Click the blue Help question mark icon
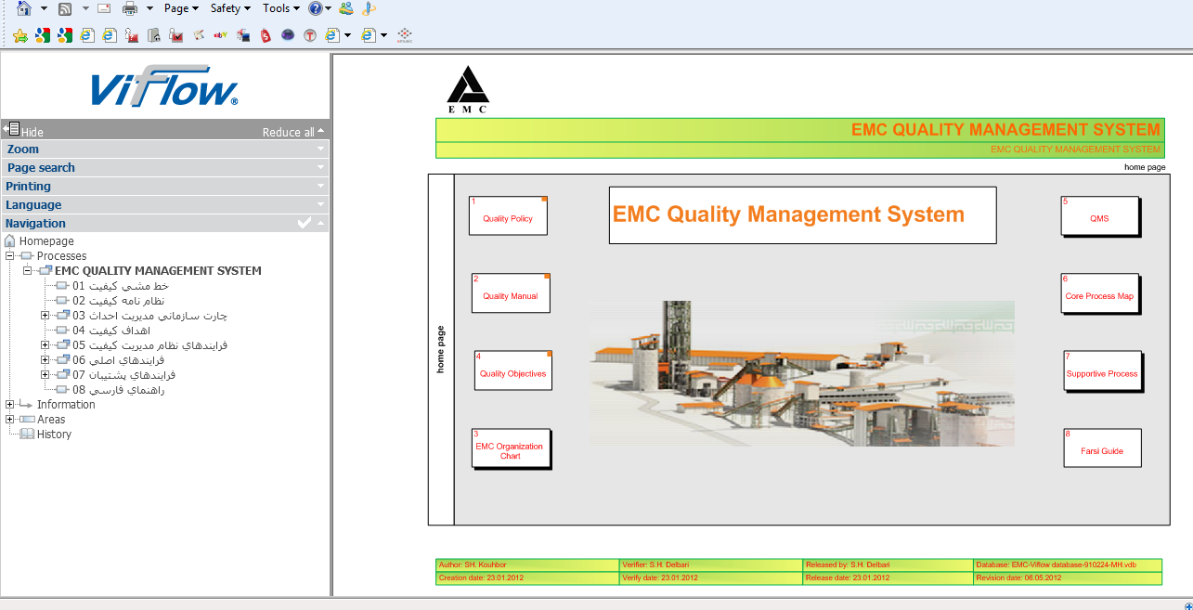The height and width of the screenshot is (610, 1193). point(316,8)
